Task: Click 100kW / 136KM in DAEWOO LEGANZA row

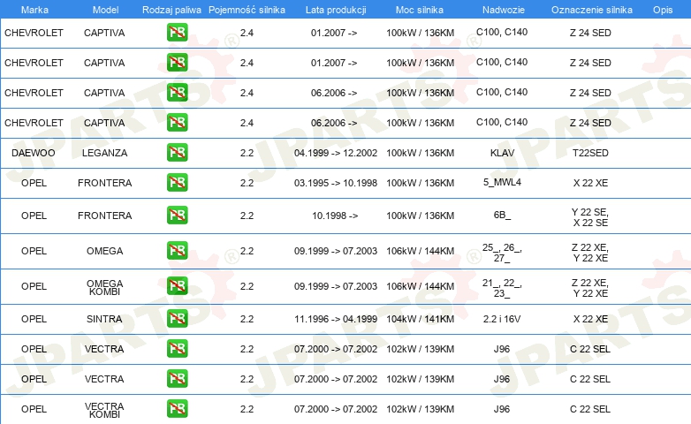Action: tap(420, 153)
